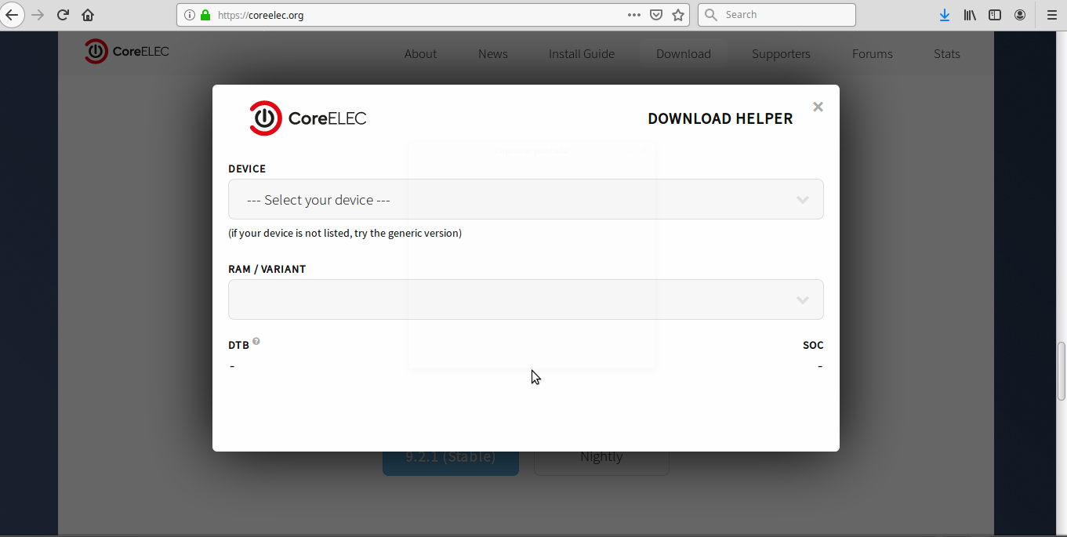The width and height of the screenshot is (1067, 537).
Task: Save page to Pocket icon
Action: tap(656, 15)
